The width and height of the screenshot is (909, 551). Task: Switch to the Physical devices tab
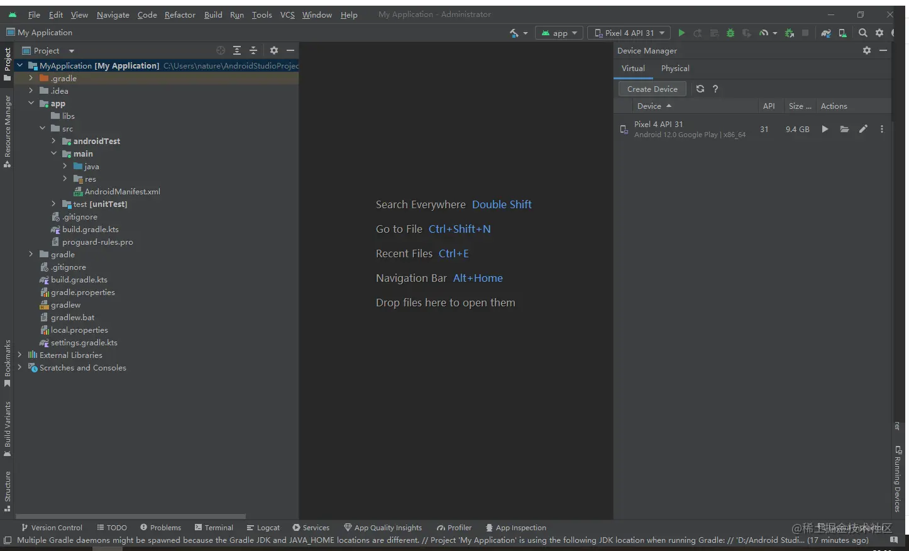click(x=675, y=68)
